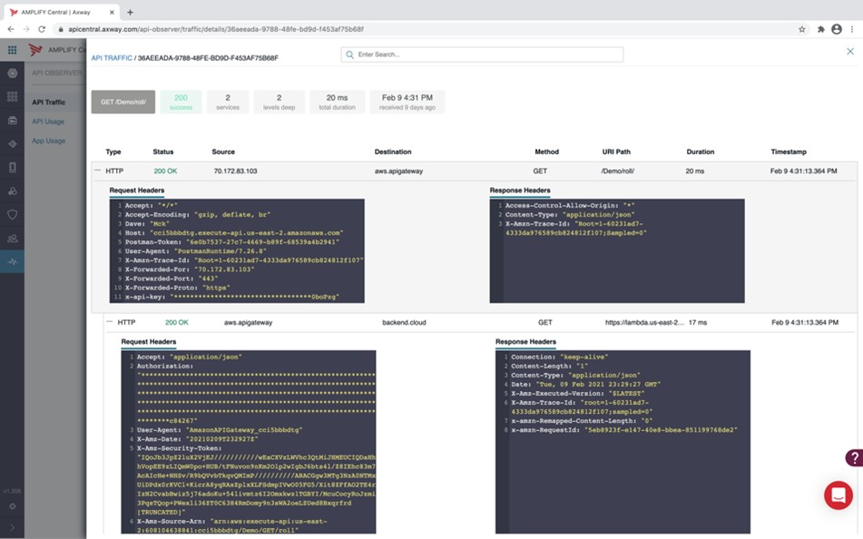Select the hexagon icon in the sidebar
The width and height of the screenshot is (863, 539).
pos(12,73)
